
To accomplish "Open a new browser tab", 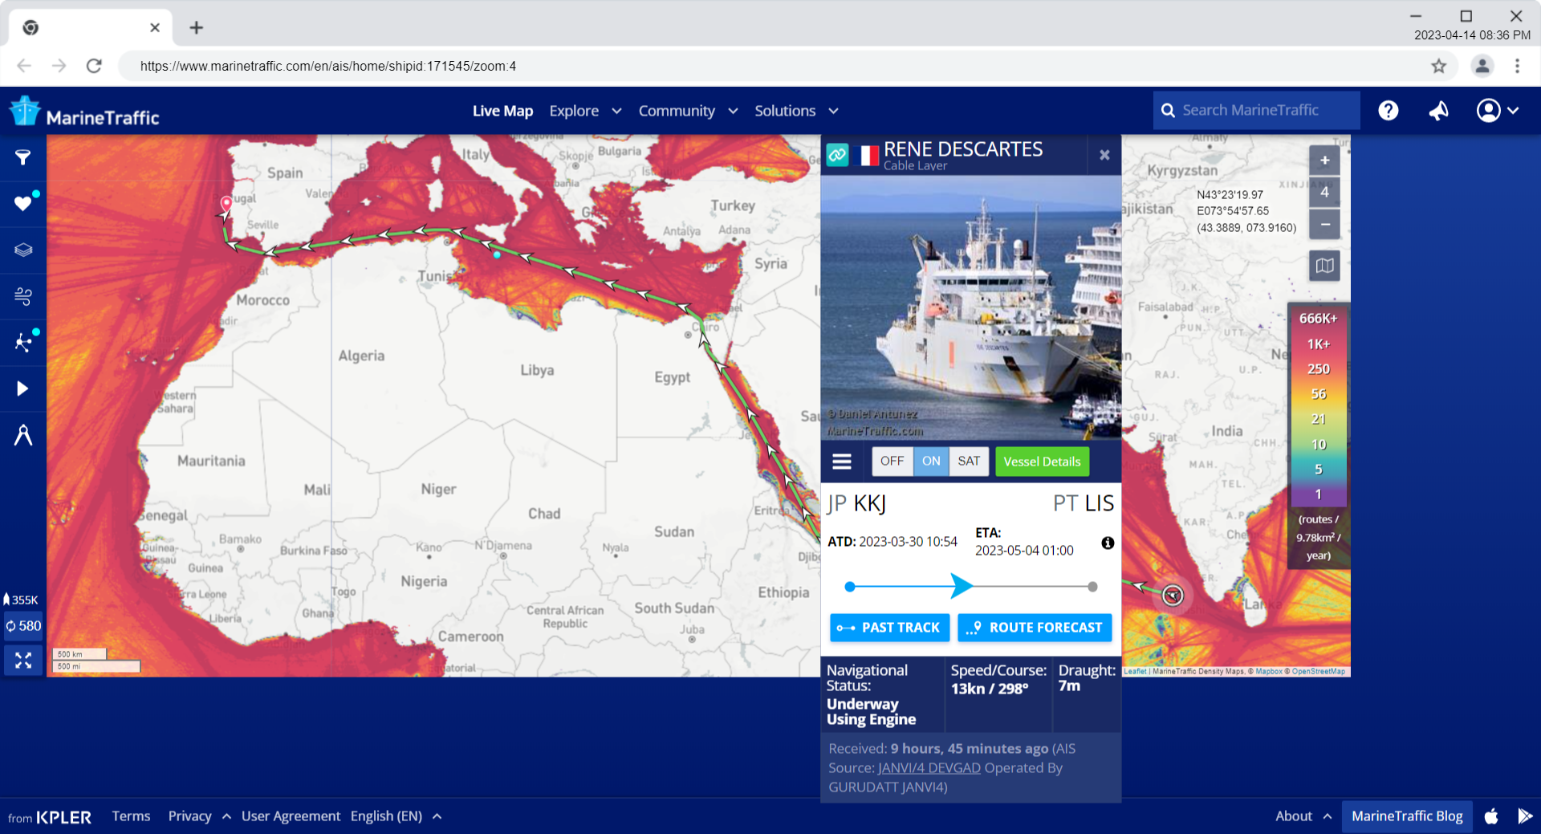I will point(196,28).
